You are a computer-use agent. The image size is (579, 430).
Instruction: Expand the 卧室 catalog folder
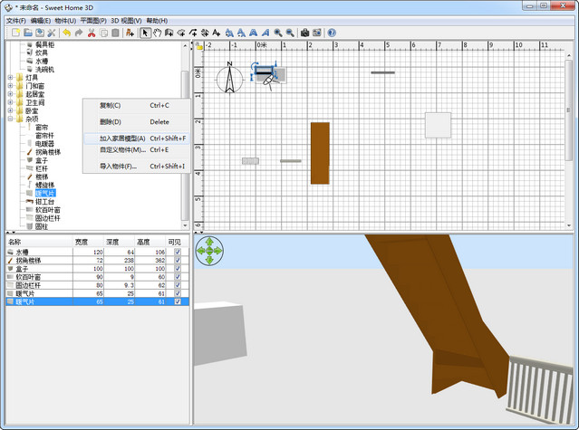point(10,110)
